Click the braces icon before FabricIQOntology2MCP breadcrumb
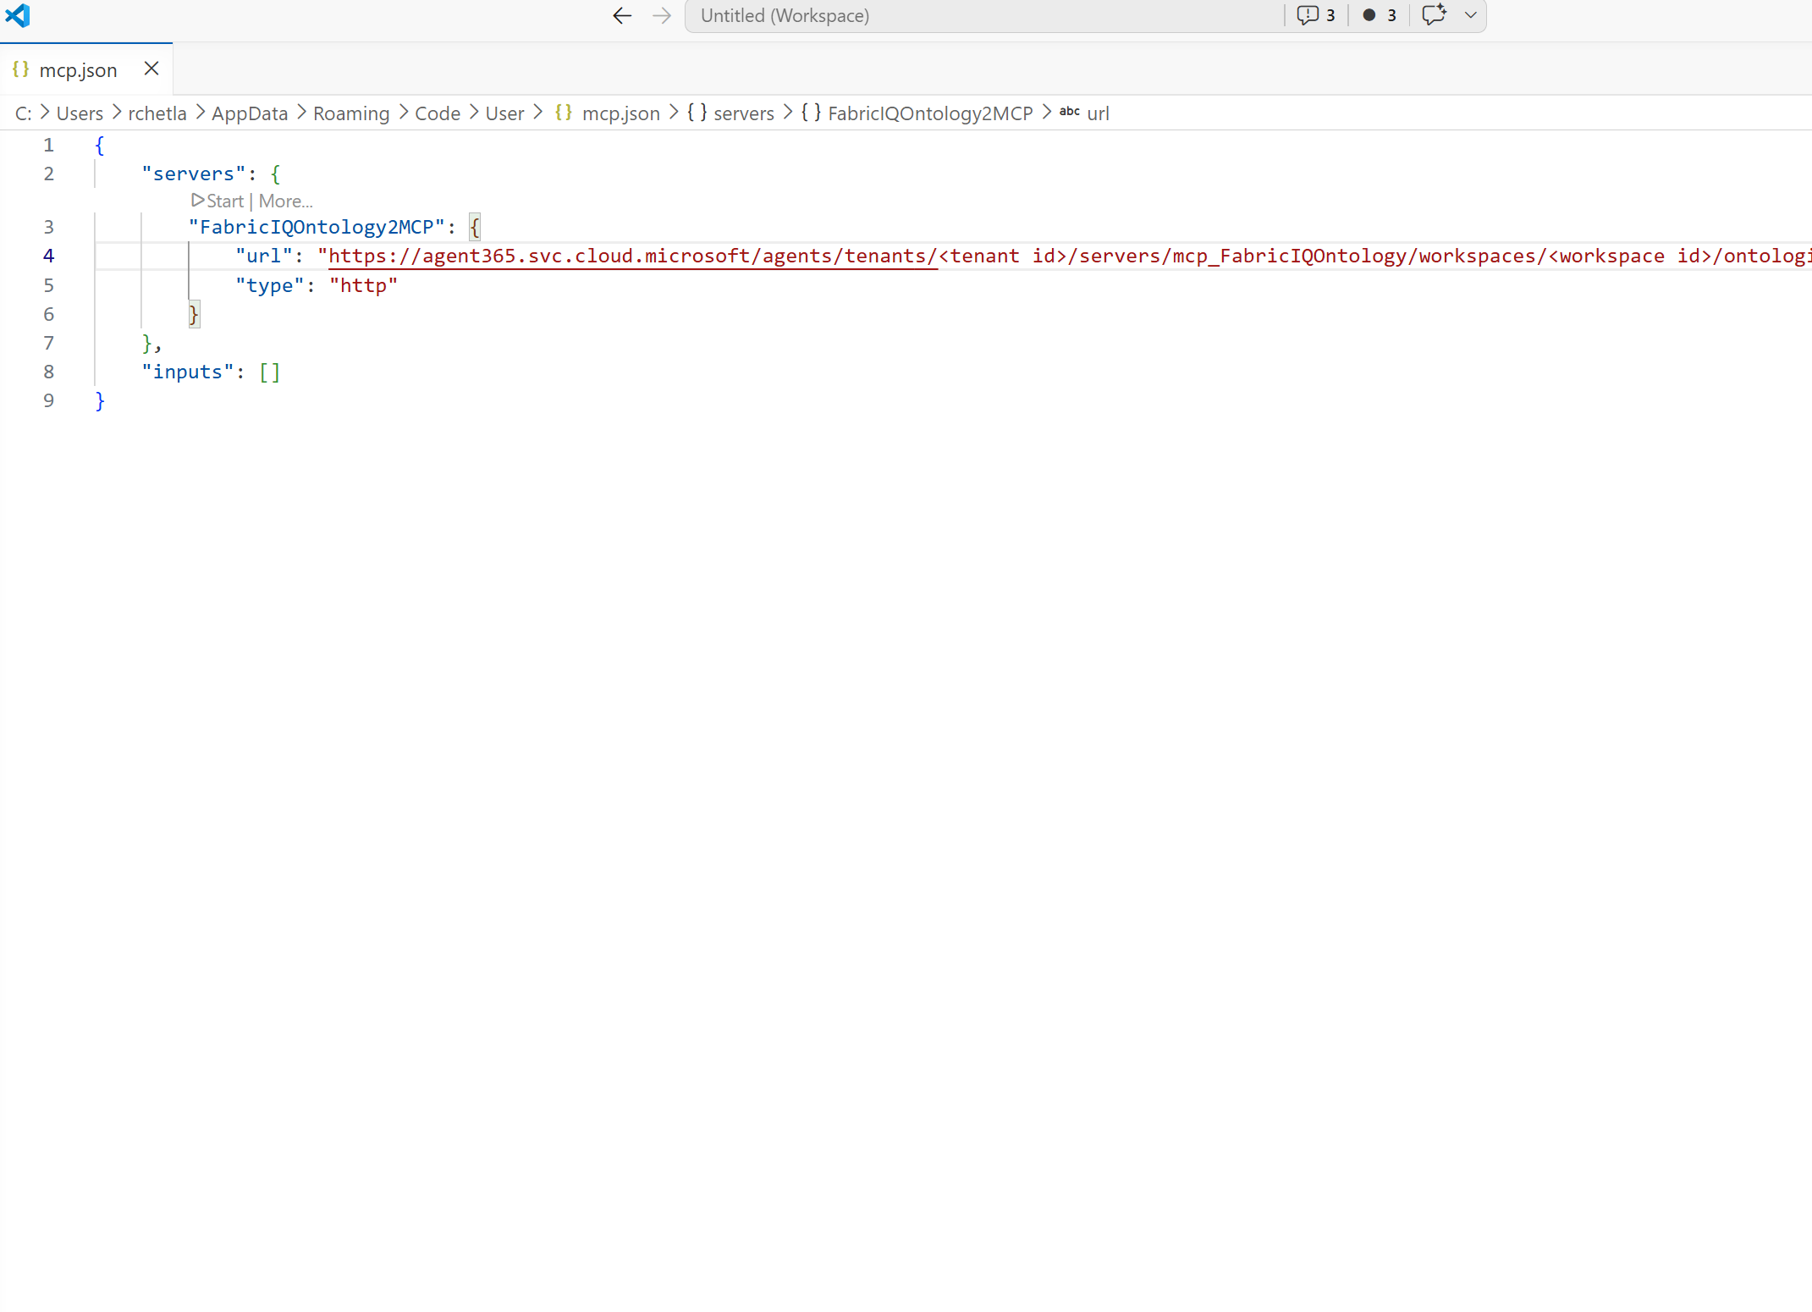Image resolution: width=1812 pixels, height=1312 pixels. (x=811, y=113)
